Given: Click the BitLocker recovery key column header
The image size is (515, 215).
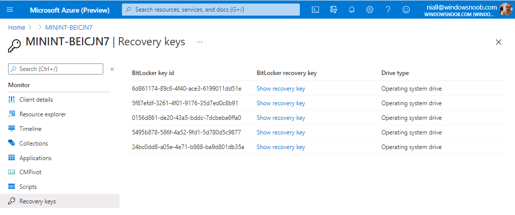Looking at the screenshot, I should (287, 73).
